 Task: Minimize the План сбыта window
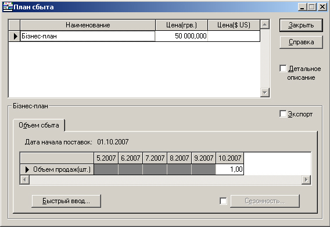point(302,7)
